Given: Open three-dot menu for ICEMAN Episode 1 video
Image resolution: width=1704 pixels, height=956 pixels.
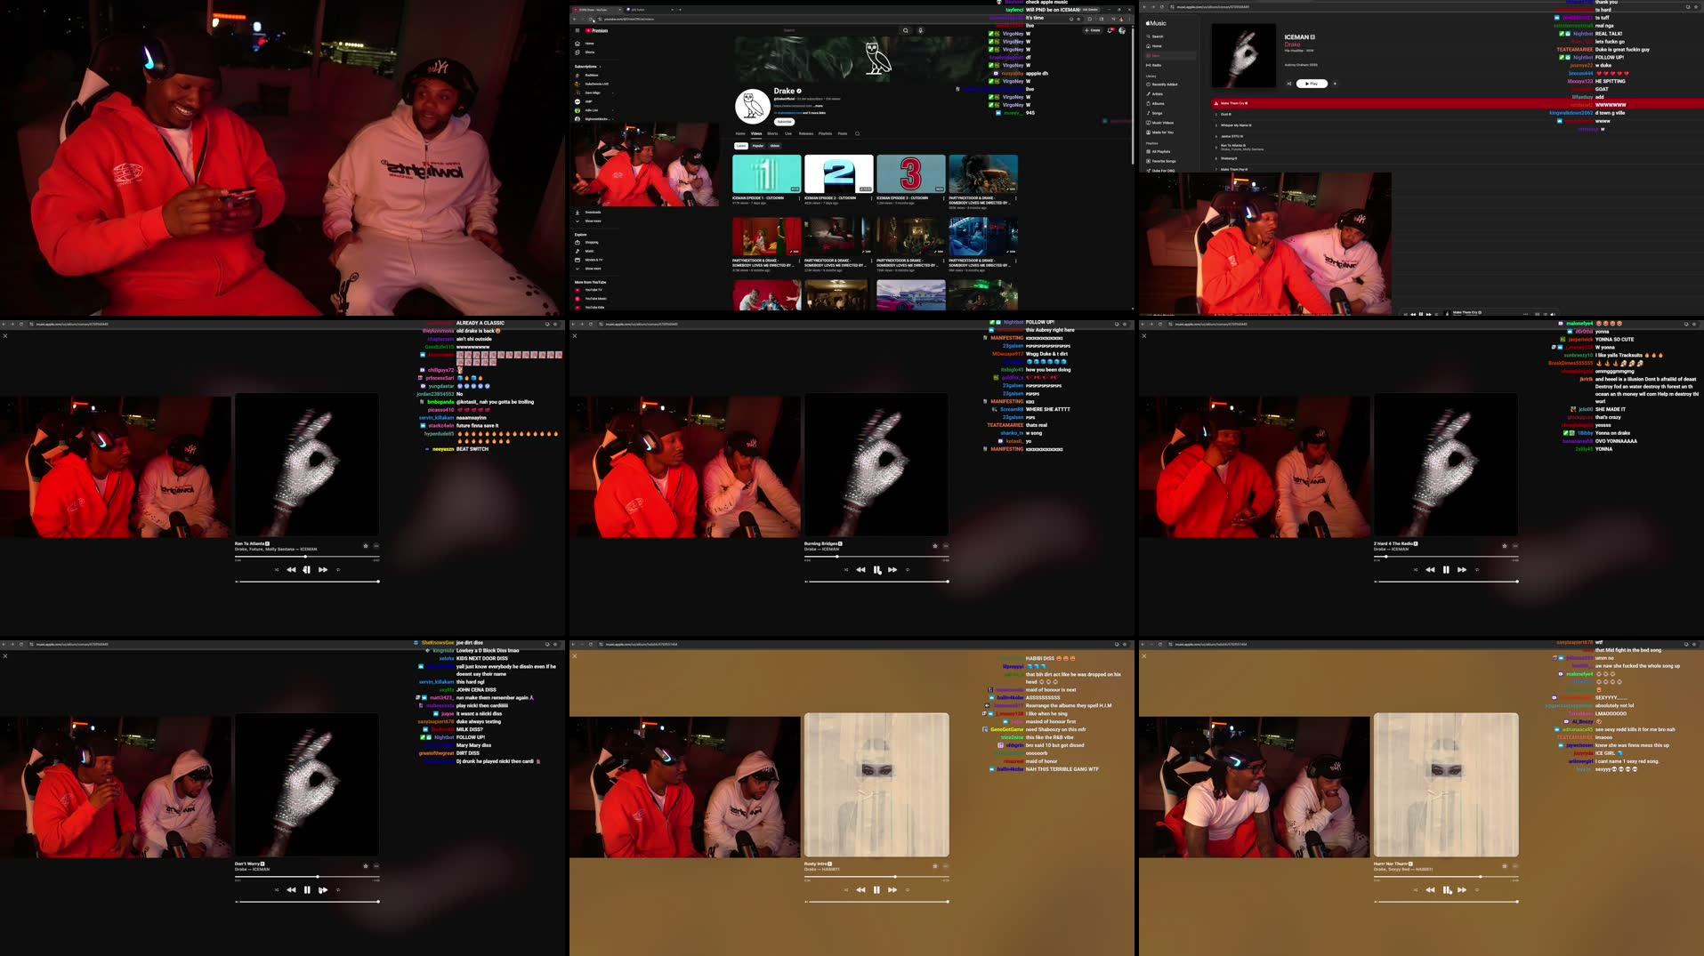Looking at the screenshot, I should (800, 198).
